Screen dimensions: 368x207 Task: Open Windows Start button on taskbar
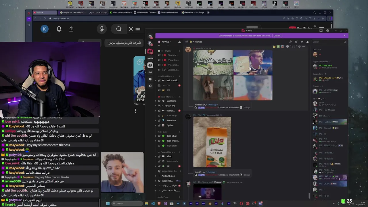[x=108, y=204]
